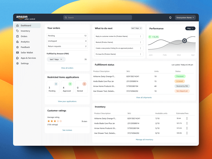Click See reviews link
The width and height of the screenshot is (212, 159).
(67, 130)
